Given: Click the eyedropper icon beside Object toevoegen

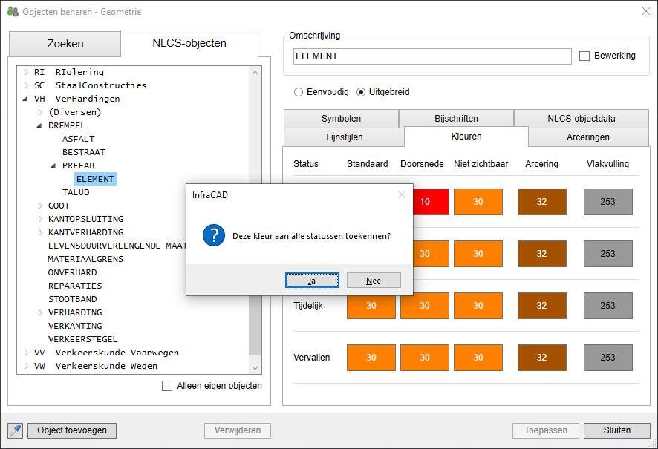Looking at the screenshot, I should pyautogui.click(x=15, y=430).
